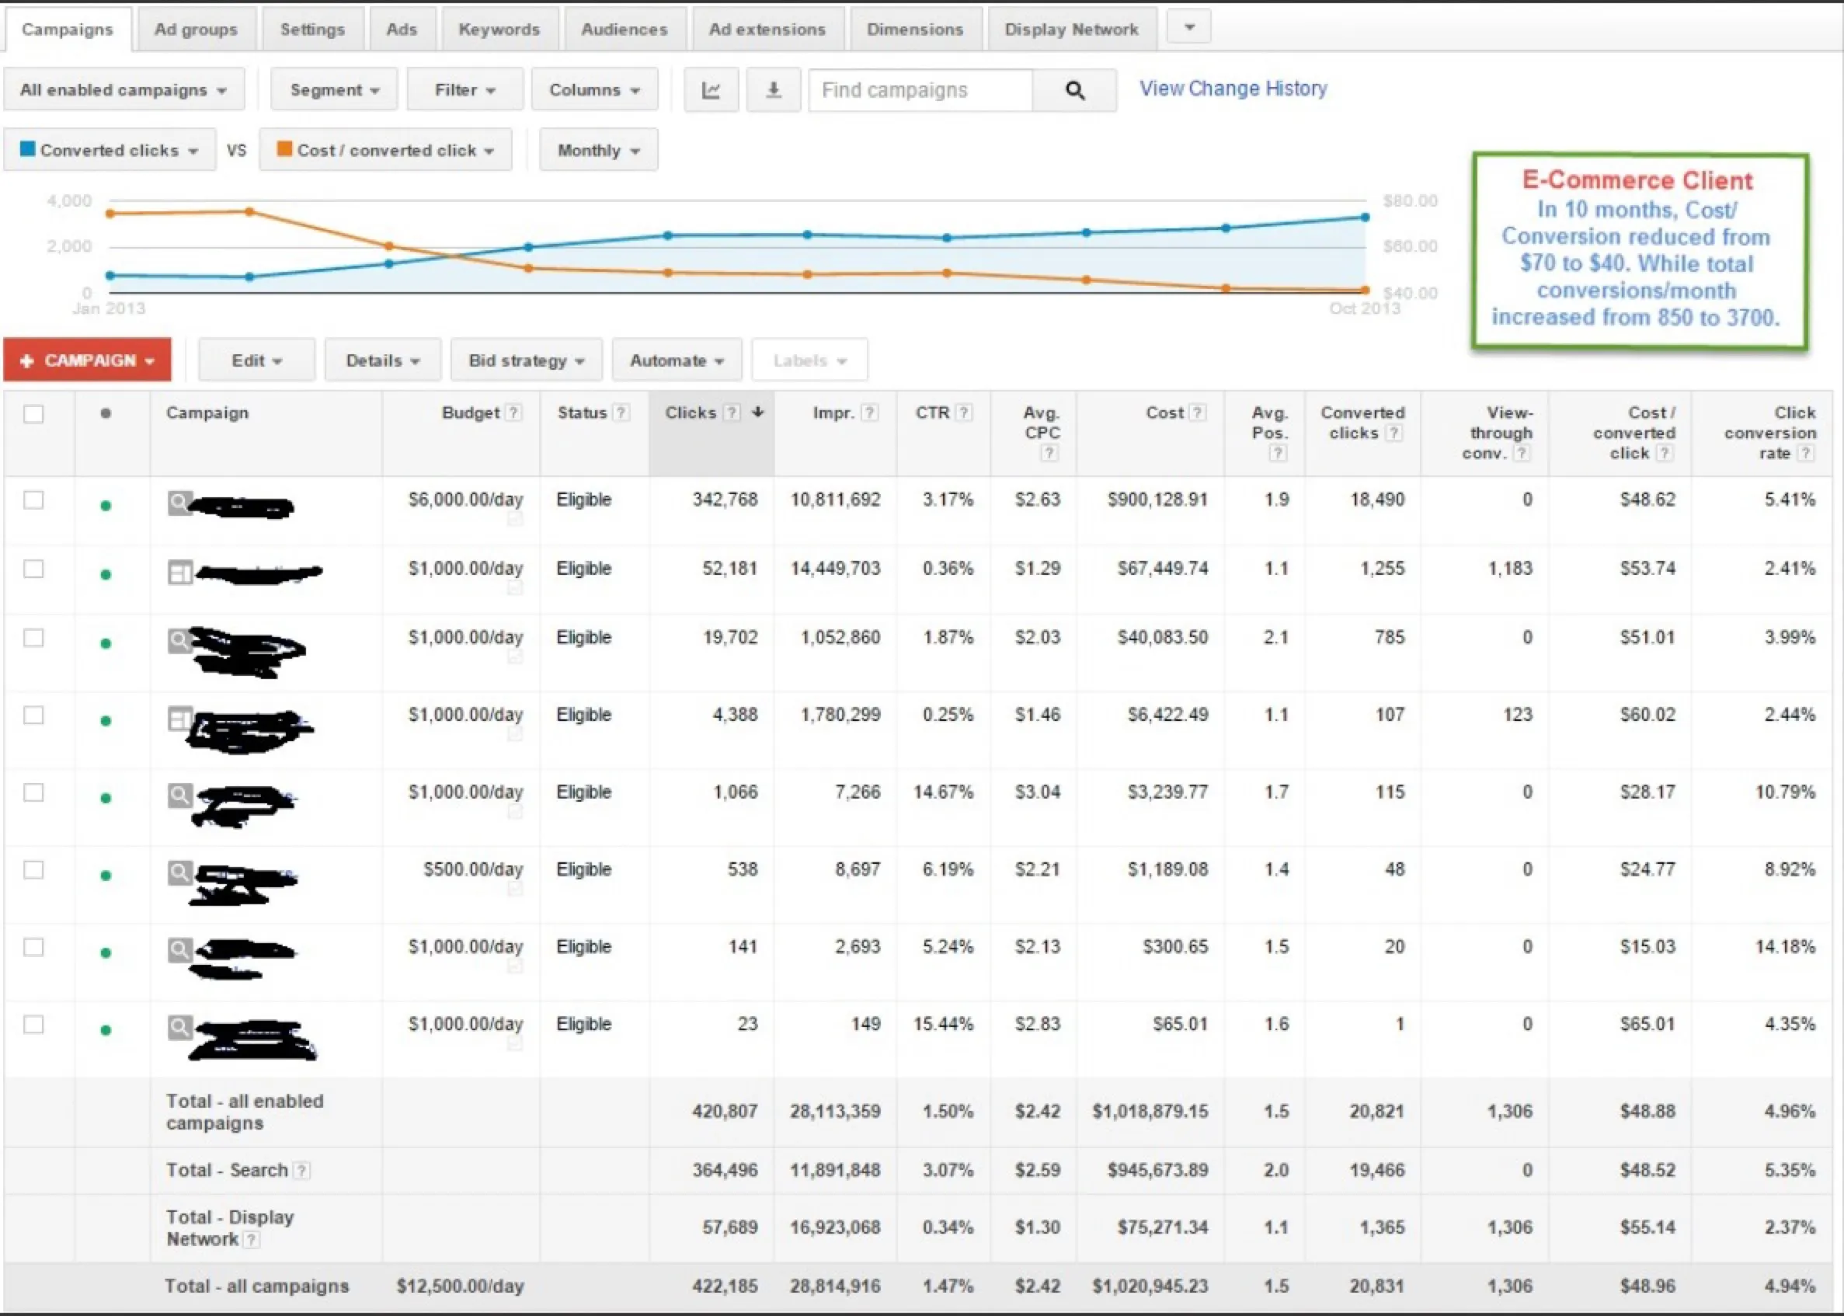
Task: Click the orange Cost / converted click selector
Action: (x=385, y=150)
